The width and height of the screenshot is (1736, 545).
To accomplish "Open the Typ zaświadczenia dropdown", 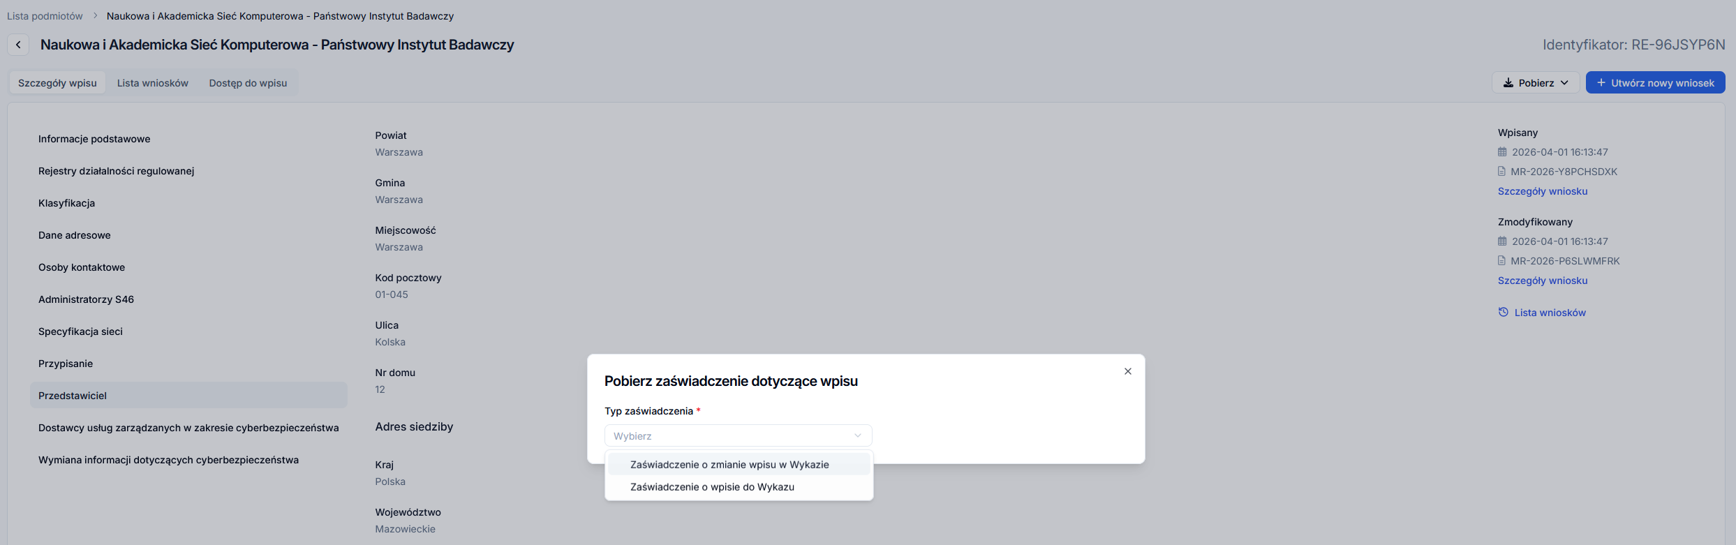I will coord(738,435).
